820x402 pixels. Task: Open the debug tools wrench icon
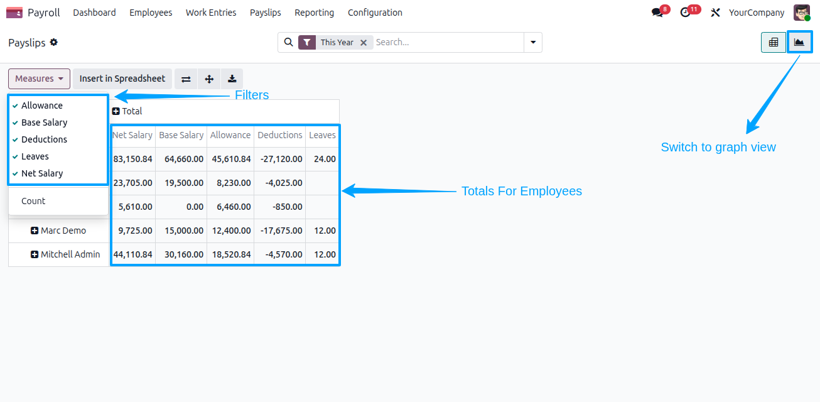(715, 13)
